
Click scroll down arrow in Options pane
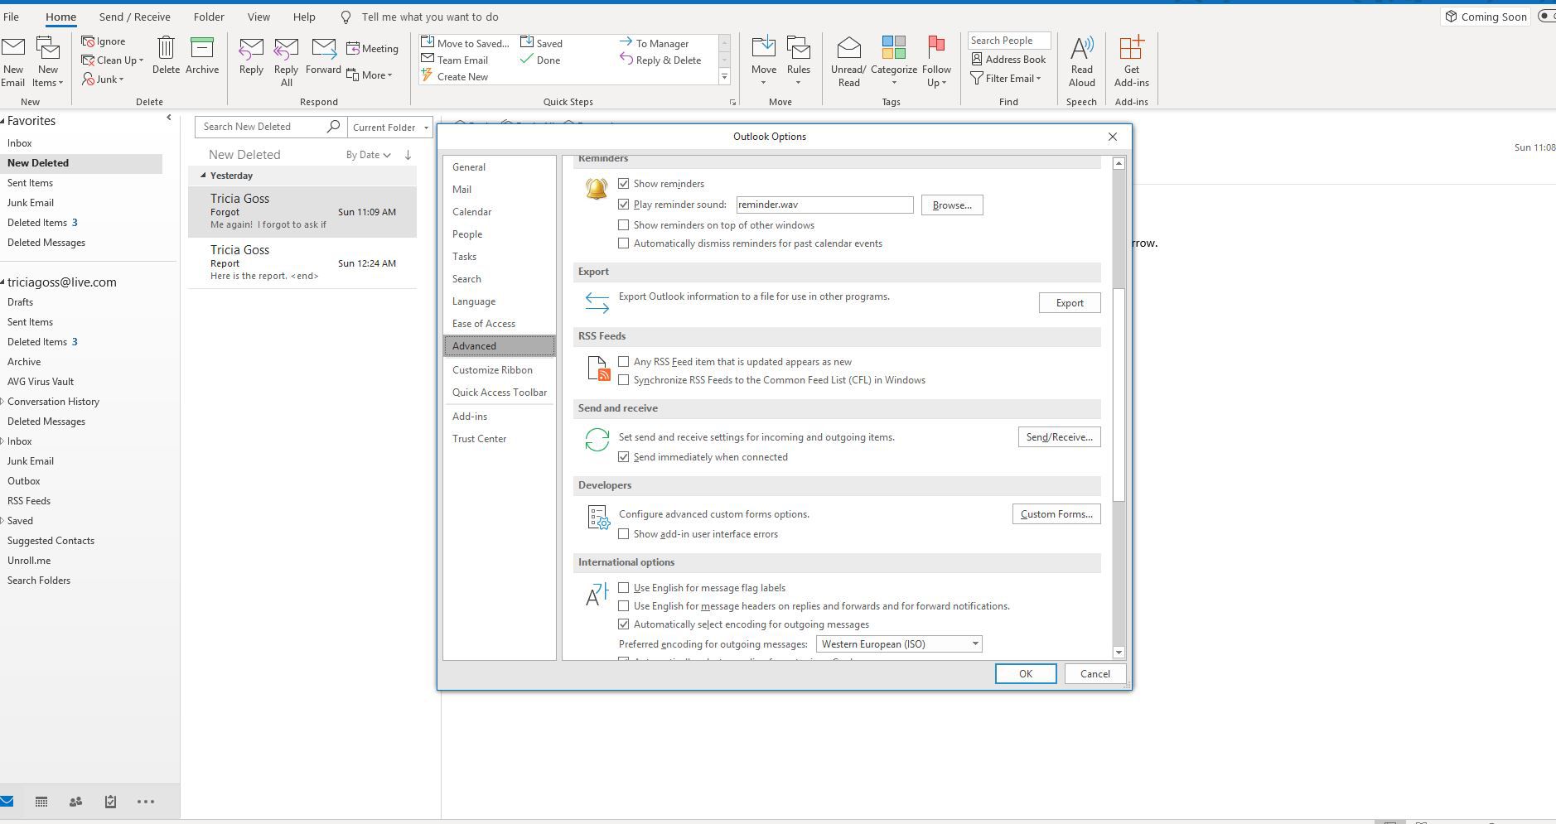click(1119, 653)
